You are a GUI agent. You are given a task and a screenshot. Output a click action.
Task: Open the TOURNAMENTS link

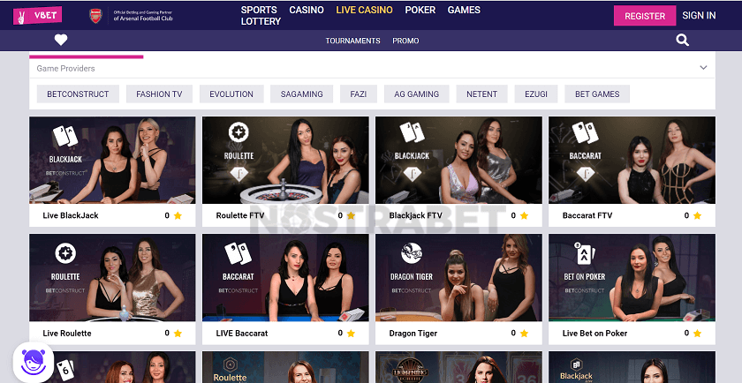coord(352,41)
